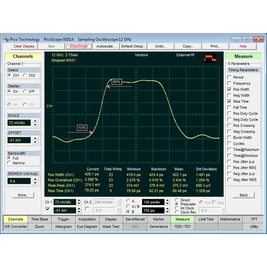Select Int Clock trigger option

(177, 208)
